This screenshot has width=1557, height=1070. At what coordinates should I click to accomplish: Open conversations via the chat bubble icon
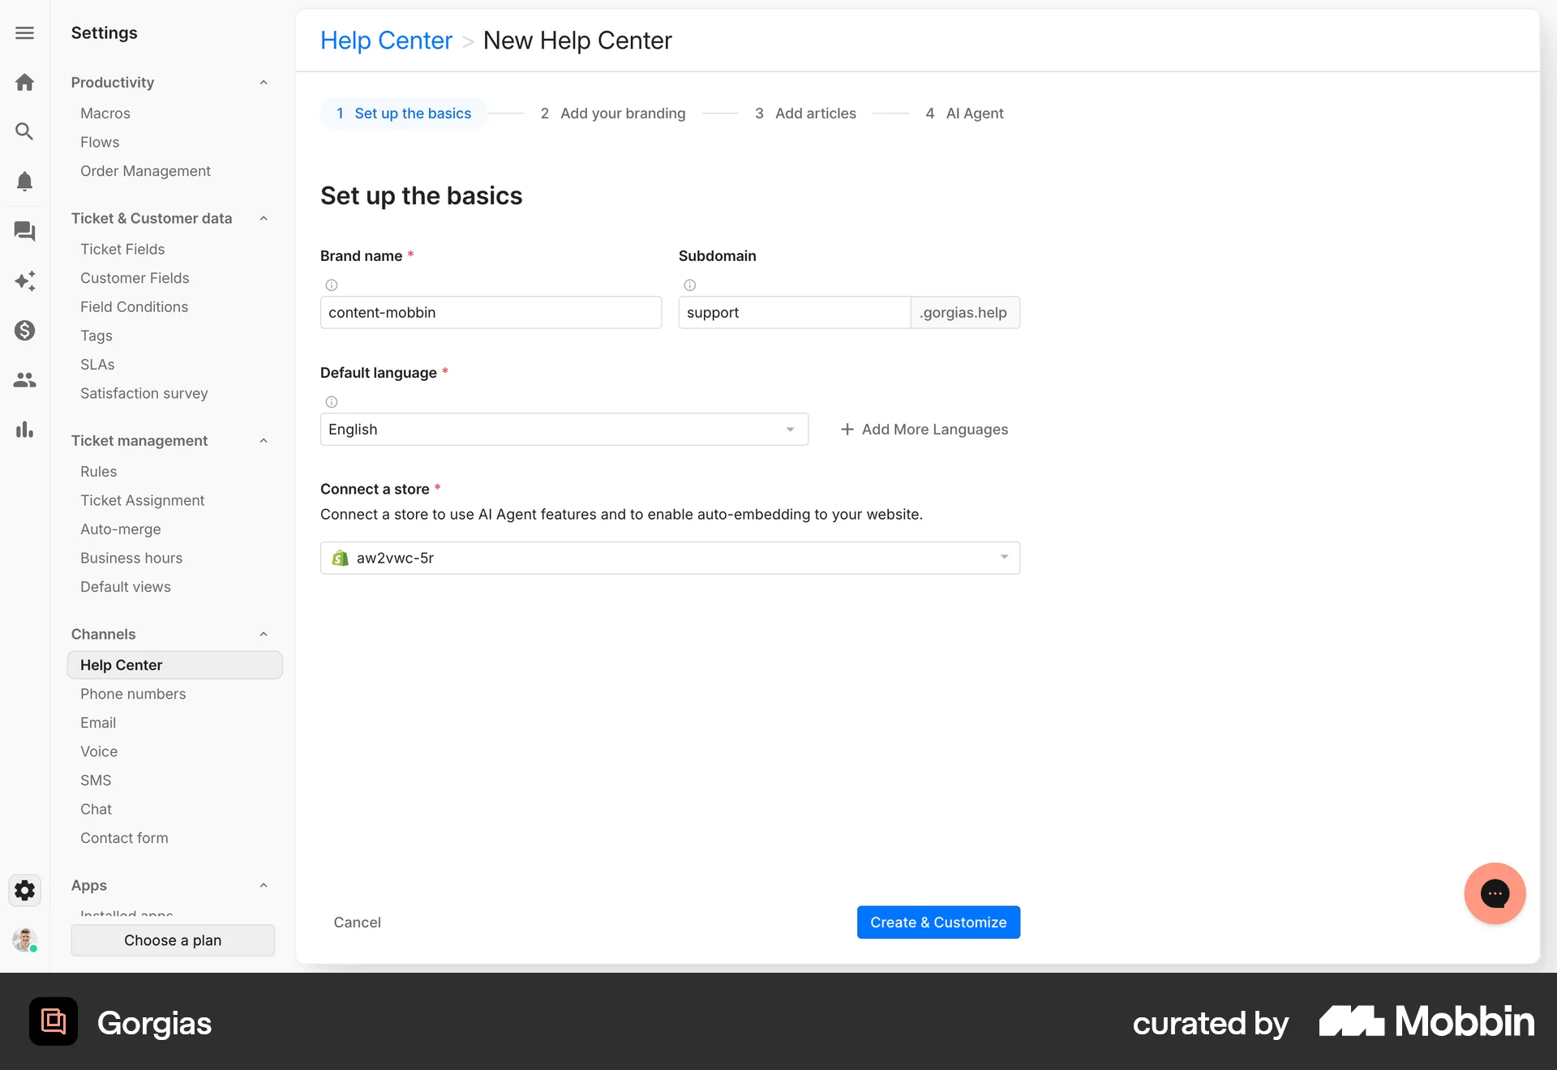coord(24,231)
